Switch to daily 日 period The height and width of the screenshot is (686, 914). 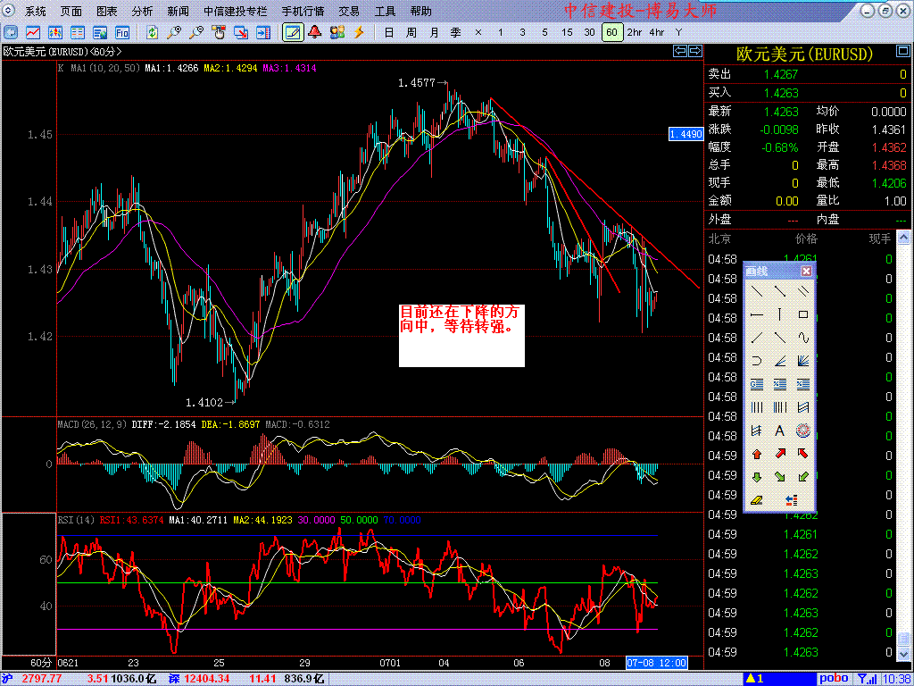click(389, 32)
